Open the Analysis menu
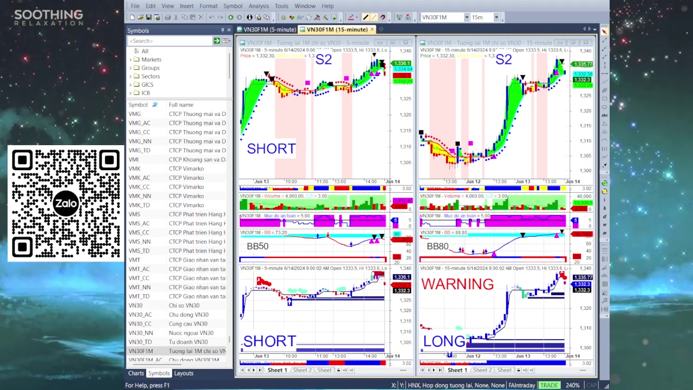The width and height of the screenshot is (693, 390). click(259, 6)
